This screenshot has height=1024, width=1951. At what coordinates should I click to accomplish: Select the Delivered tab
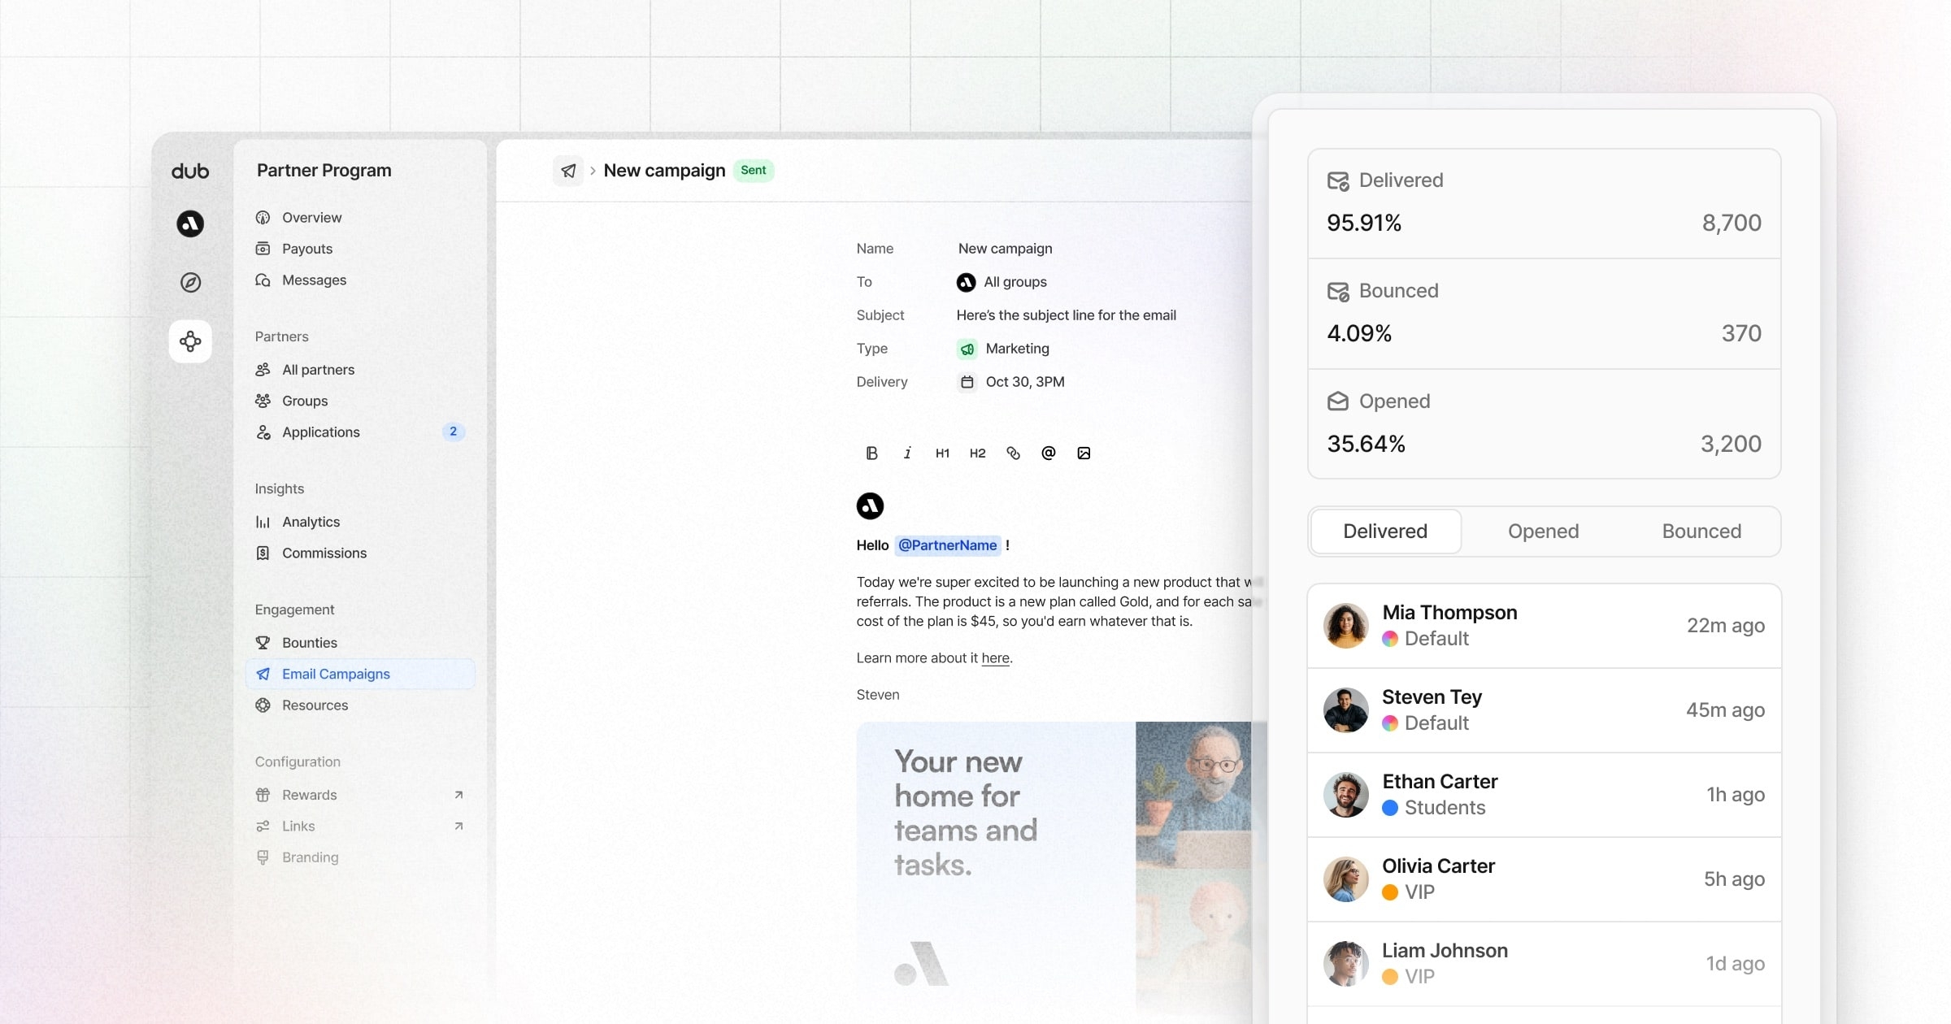tap(1385, 532)
